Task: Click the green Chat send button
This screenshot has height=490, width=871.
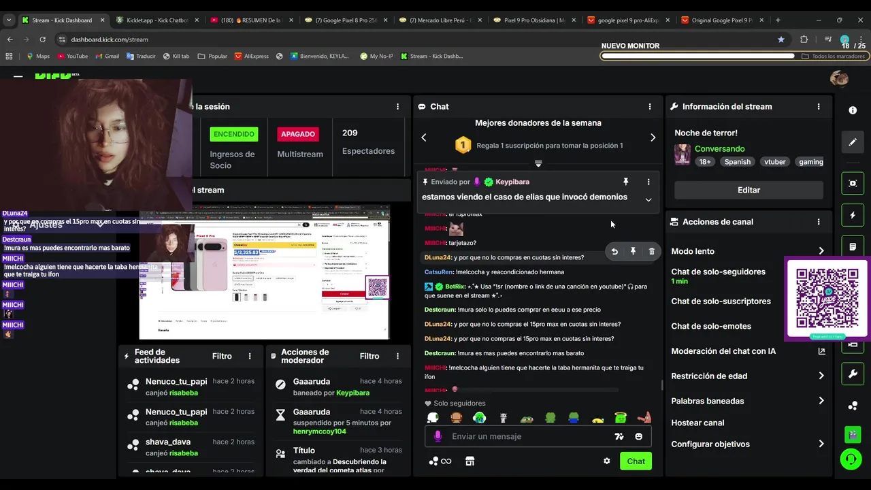Action: coord(636,461)
